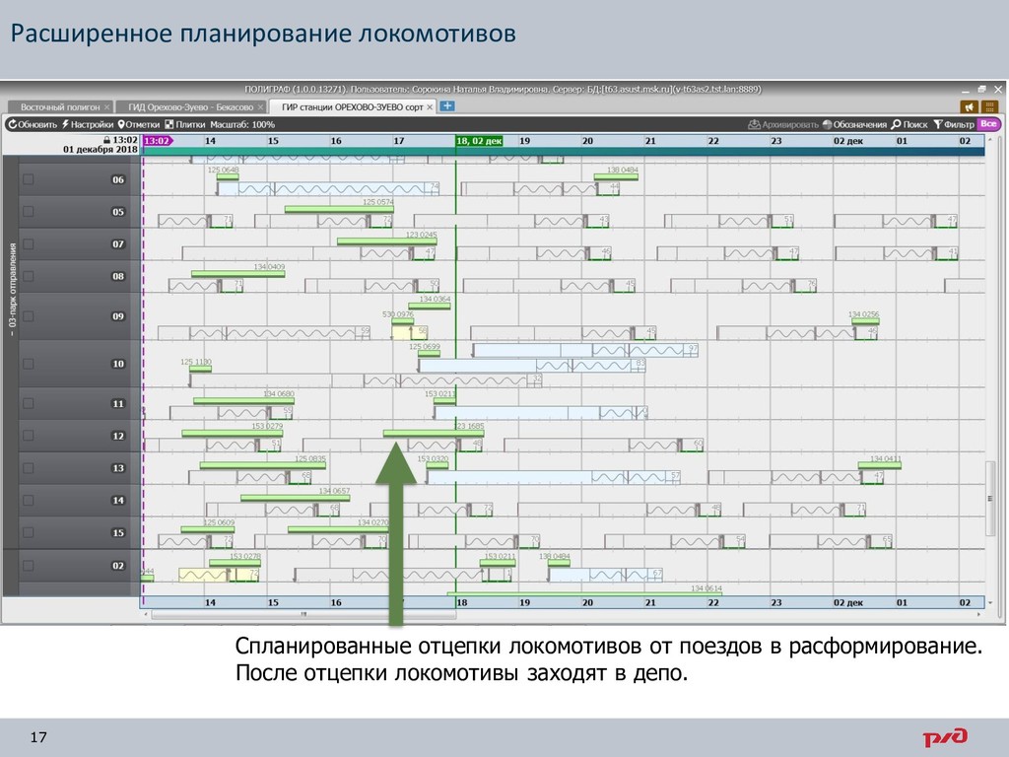Select the blue block numbered 83

tap(532, 366)
